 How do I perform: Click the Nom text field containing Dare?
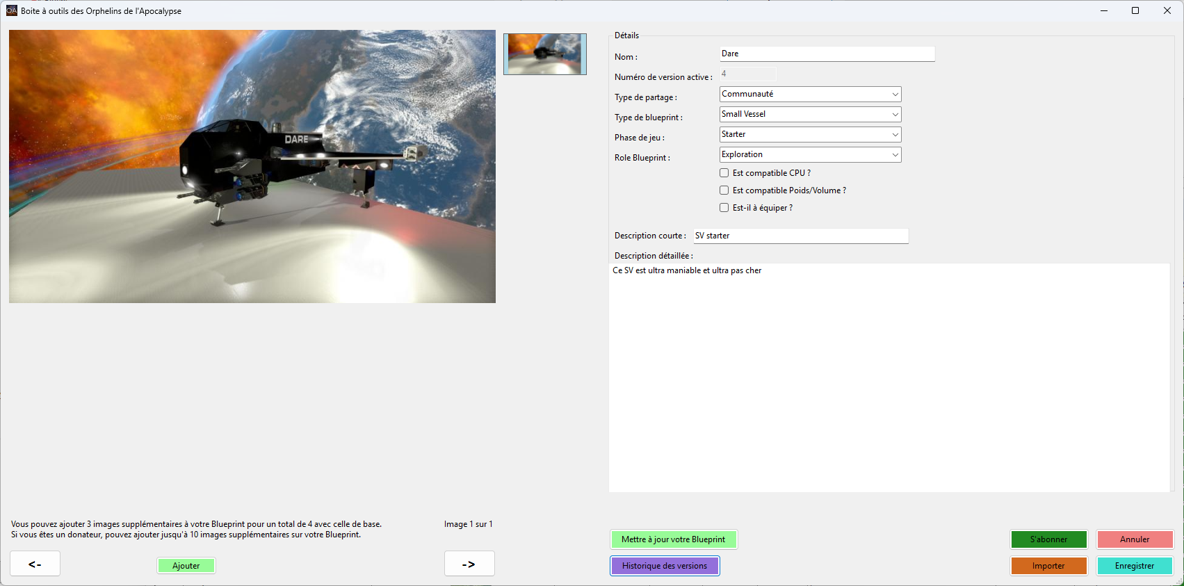[827, 54]
